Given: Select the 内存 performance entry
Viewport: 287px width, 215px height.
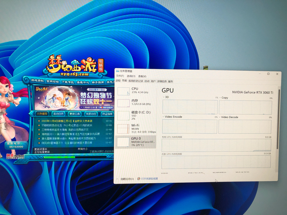Looking at the screenshot, I should tap(137, 102).
